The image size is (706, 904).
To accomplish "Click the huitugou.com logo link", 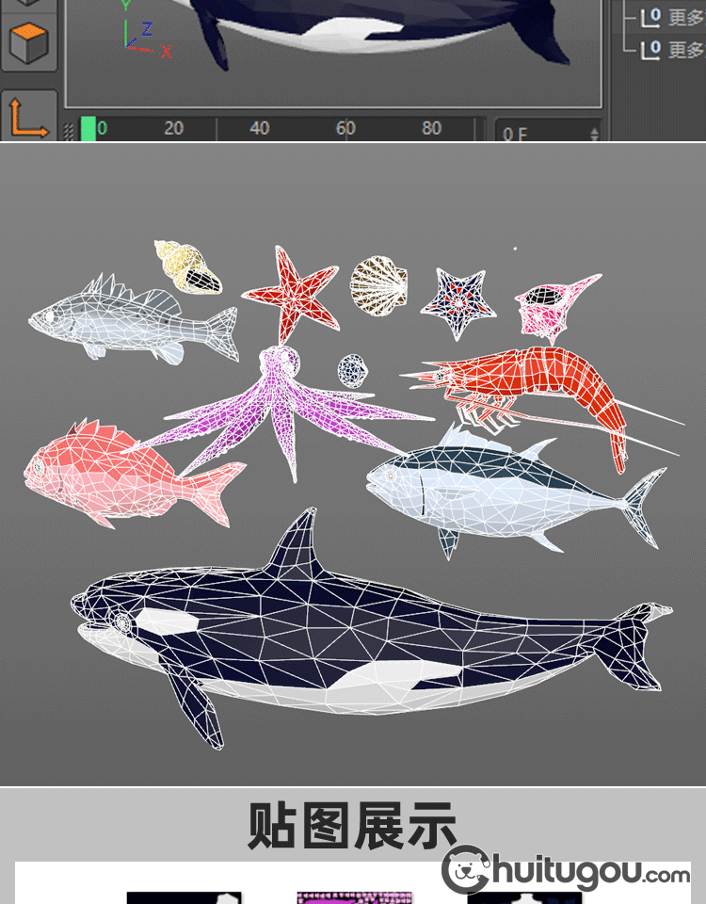I will (566, 870).
